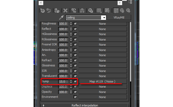Click the VRayMtl material type button
The width and height of the screenshot is (173, 107).
119,17
